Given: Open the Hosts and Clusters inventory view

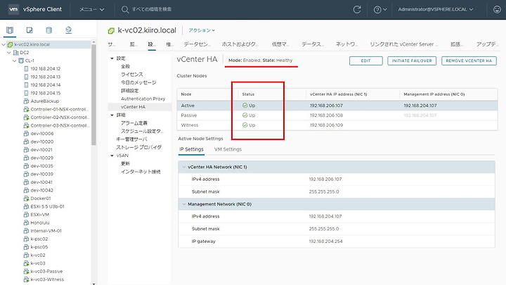Looking at the screenshot, I should point(10,30).
